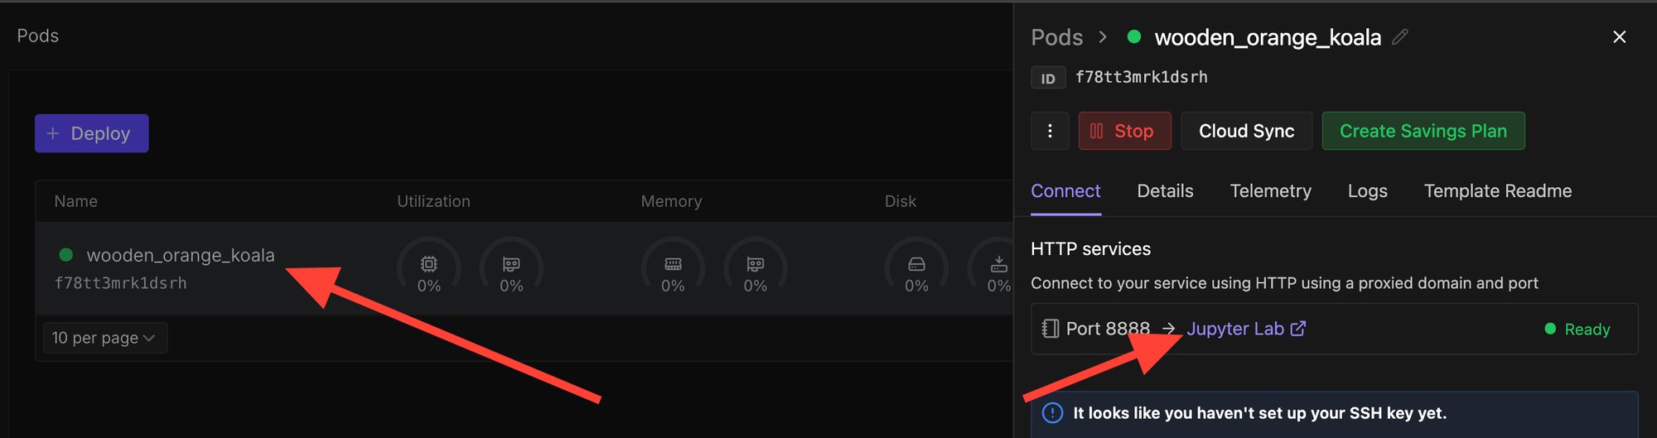Click the CPU utilization gauge icon

click(429, 265)
